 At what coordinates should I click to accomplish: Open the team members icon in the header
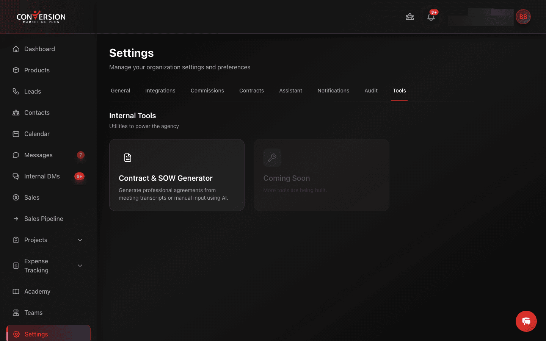410,17
